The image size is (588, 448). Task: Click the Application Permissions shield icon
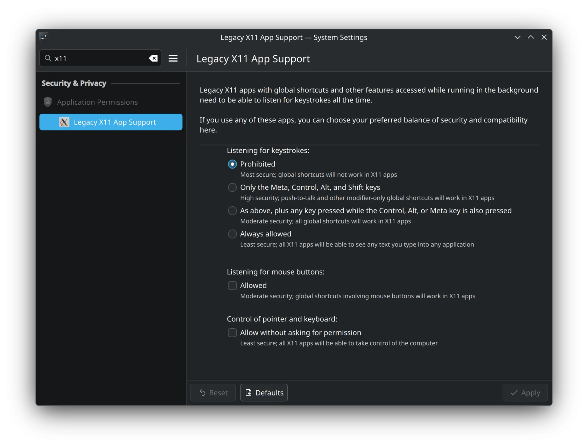point(48,102)
